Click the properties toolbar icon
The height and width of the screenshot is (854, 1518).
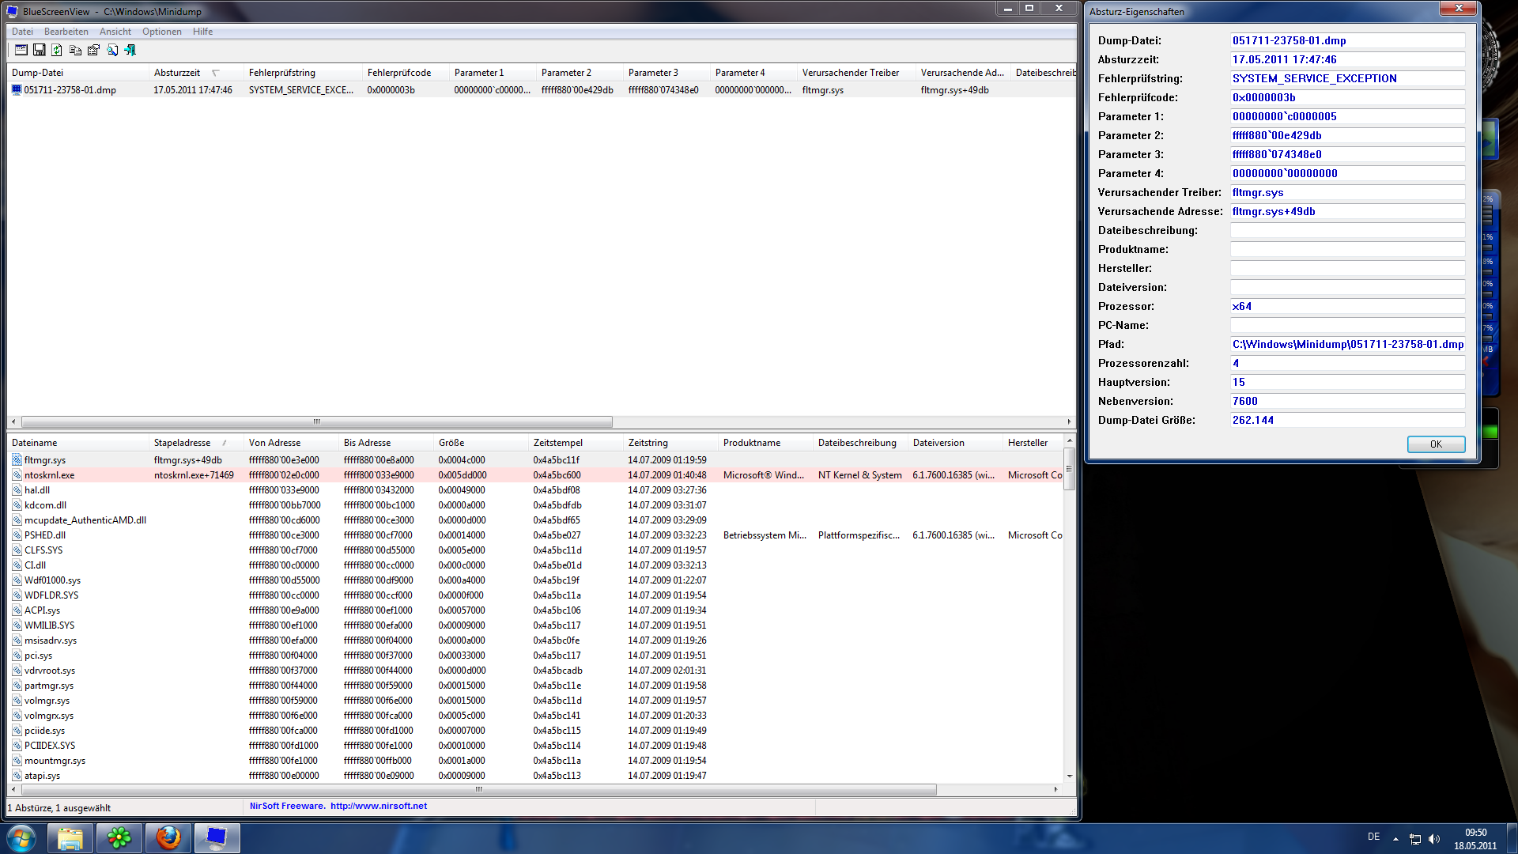[x=93, y=50]
